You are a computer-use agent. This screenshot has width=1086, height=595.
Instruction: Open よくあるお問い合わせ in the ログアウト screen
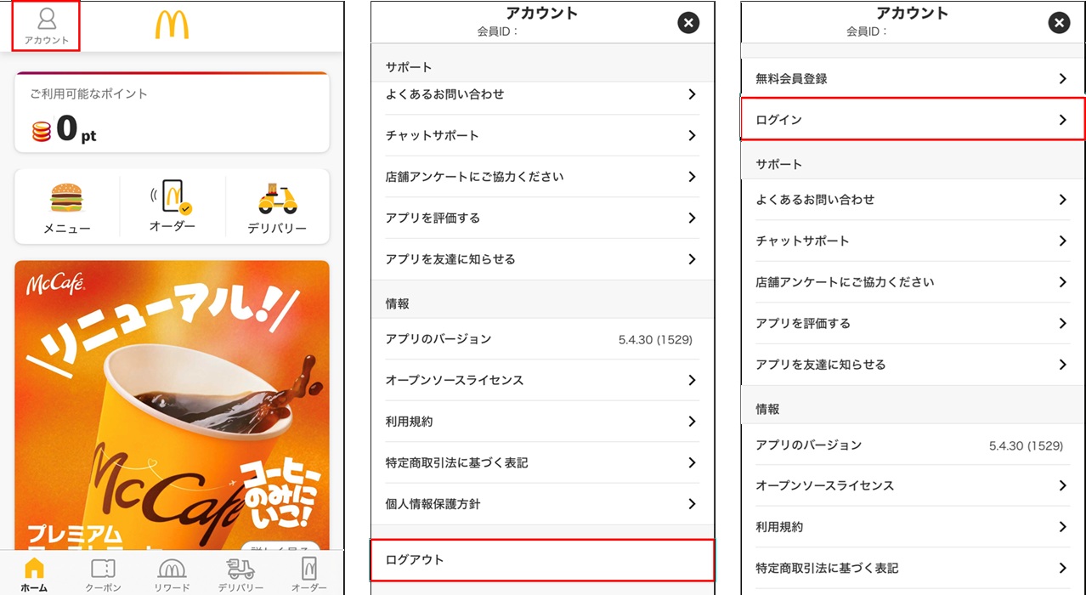(542, 94)
